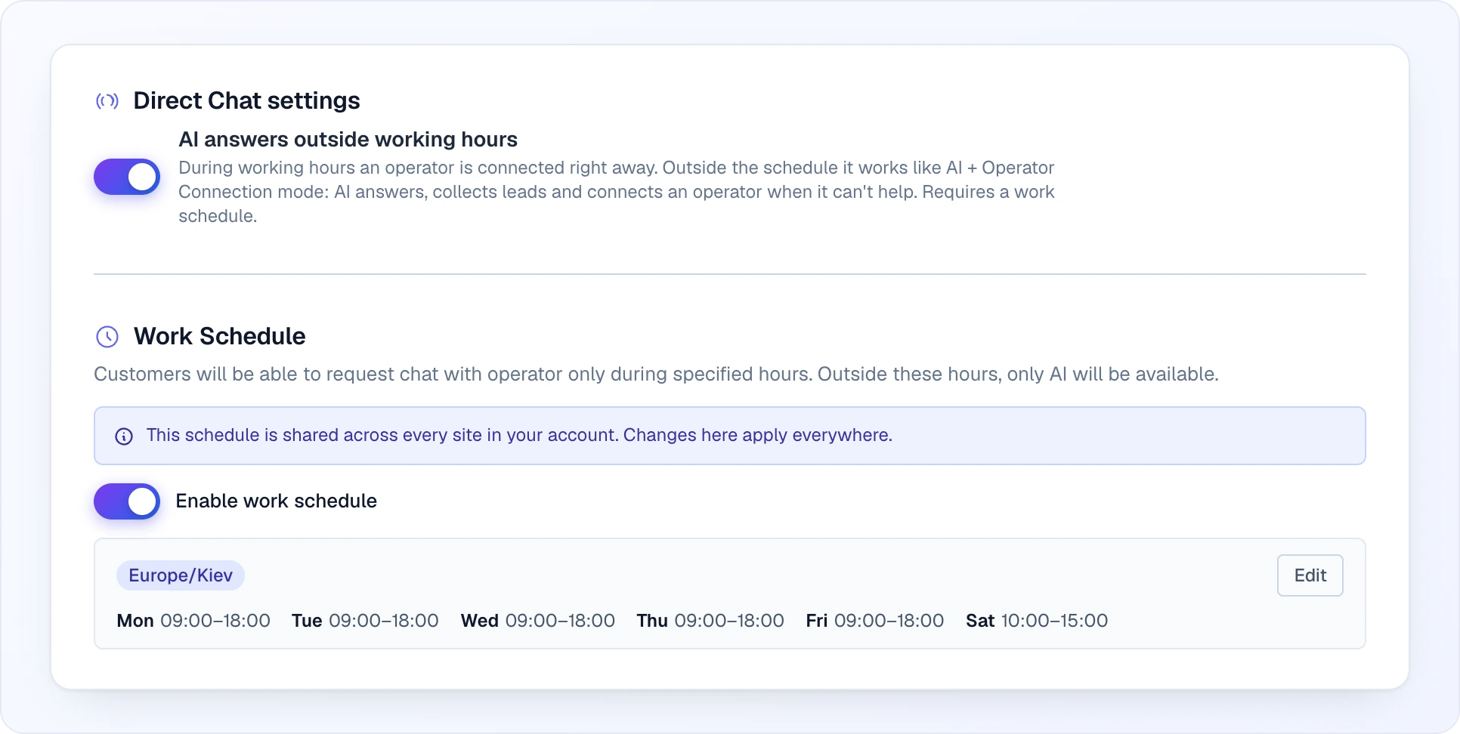The width and height of the screenshot is (1460, 734).
Task: Toggle AI answers outside working hours
Action: coord(127,177)
